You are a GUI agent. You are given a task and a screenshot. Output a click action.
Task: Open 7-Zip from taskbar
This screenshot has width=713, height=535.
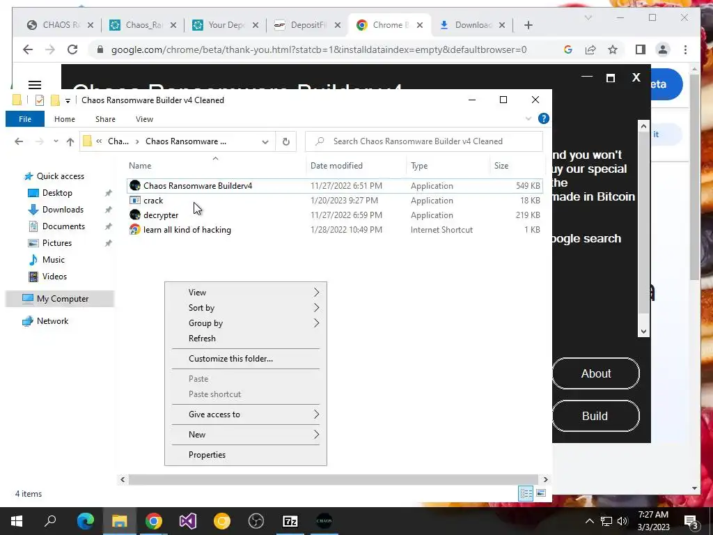(290, 521)
